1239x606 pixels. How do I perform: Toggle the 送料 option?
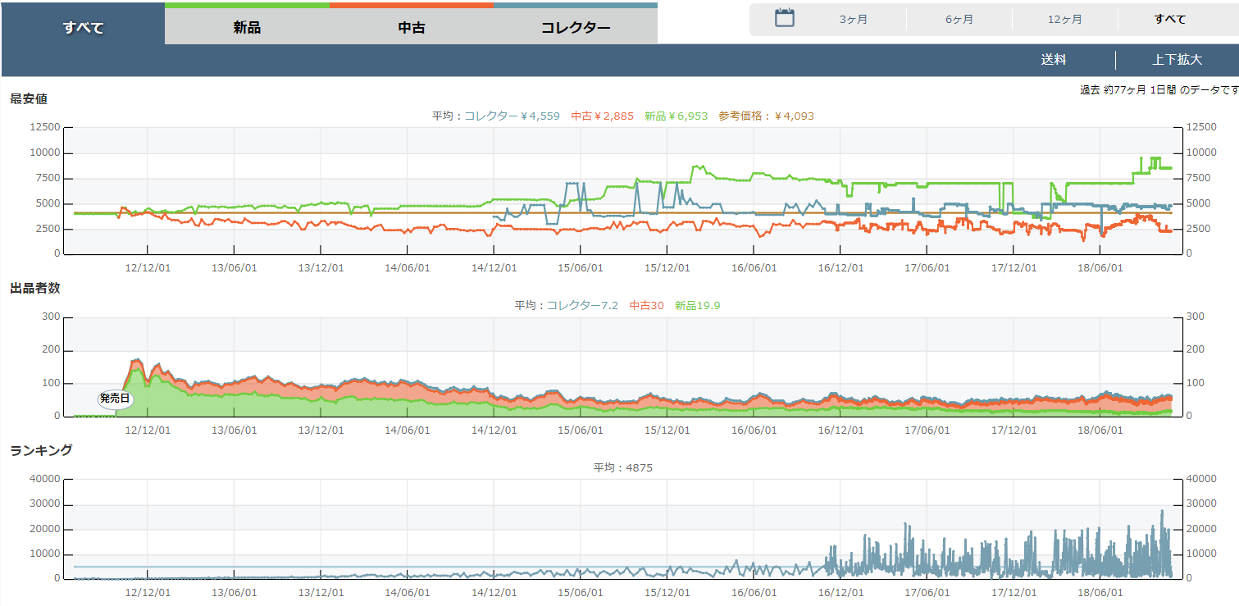click(1053, 60)
